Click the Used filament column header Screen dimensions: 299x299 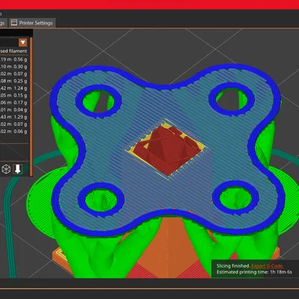(13, 51)
